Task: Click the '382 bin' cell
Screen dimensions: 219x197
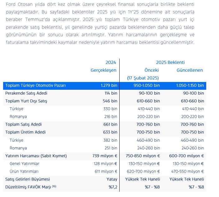Action: pos(110,140)
